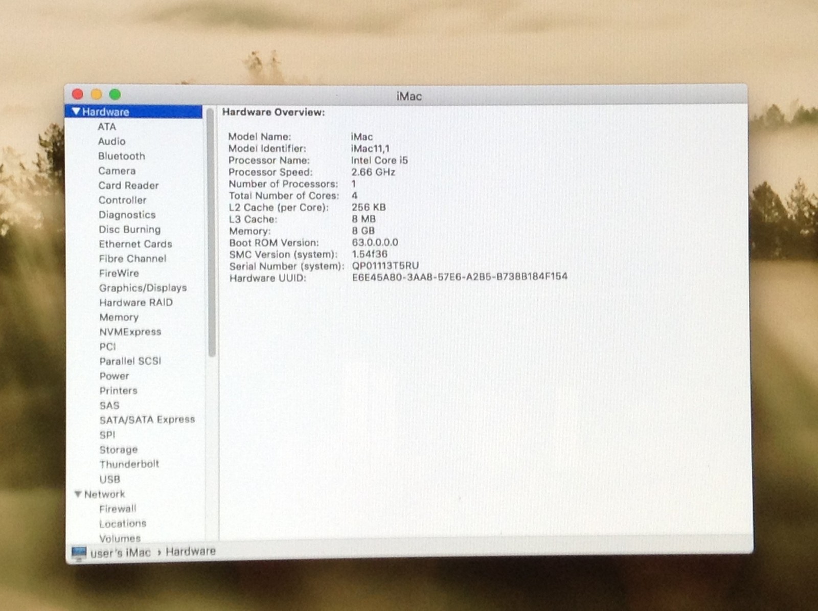Click the Model Name value iMac
The image size is (818, 611).
point(362,137)
